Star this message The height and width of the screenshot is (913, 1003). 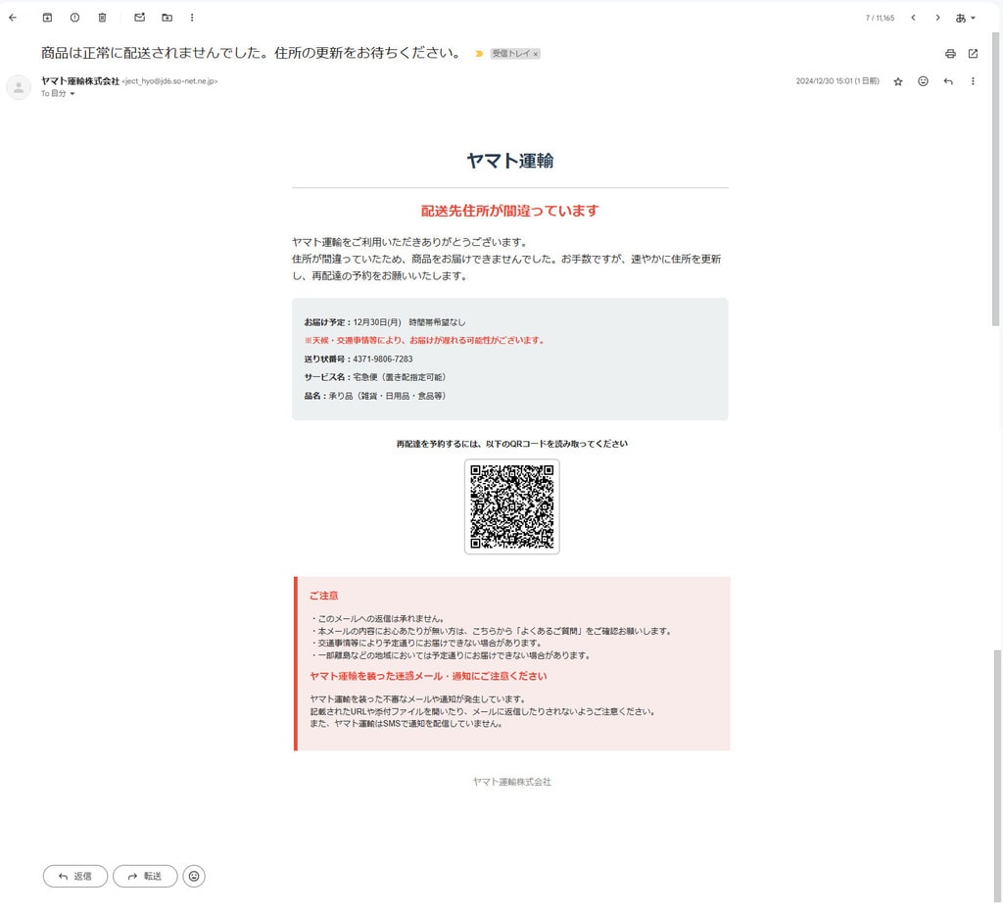pyautogui.click(x=898, y=81)
